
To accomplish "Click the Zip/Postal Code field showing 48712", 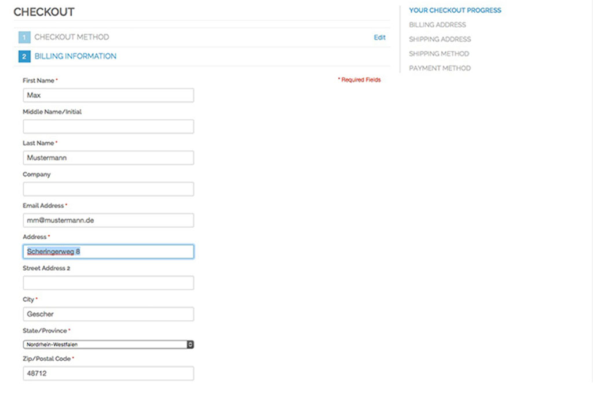I will [108, 372].
